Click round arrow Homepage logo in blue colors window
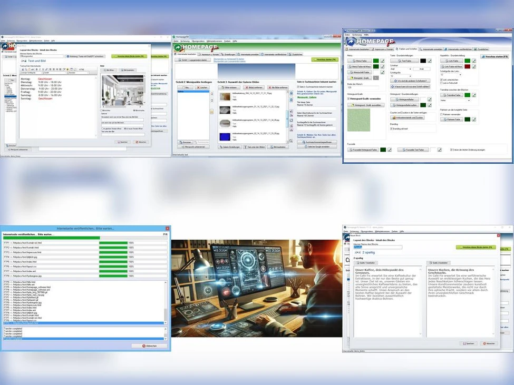Image resolution: width=514 pixels, height=385 pixels. point(351,42)
